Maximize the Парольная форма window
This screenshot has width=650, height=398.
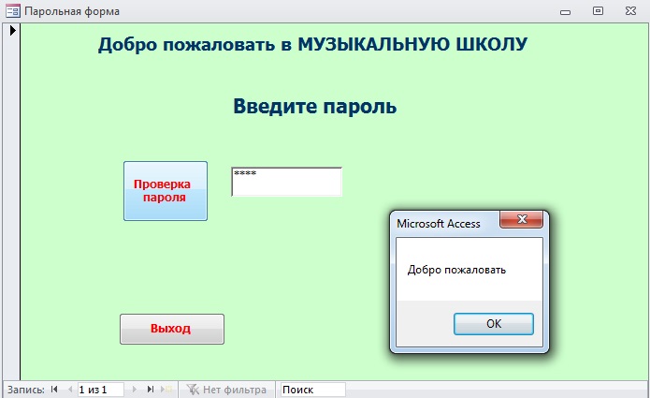point(598,11)
